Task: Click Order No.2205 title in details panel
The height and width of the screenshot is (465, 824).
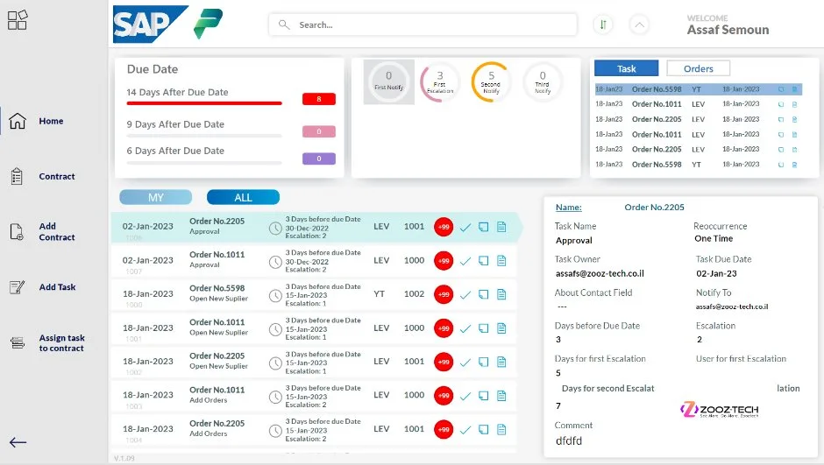Action: click(x=654, y=208)
